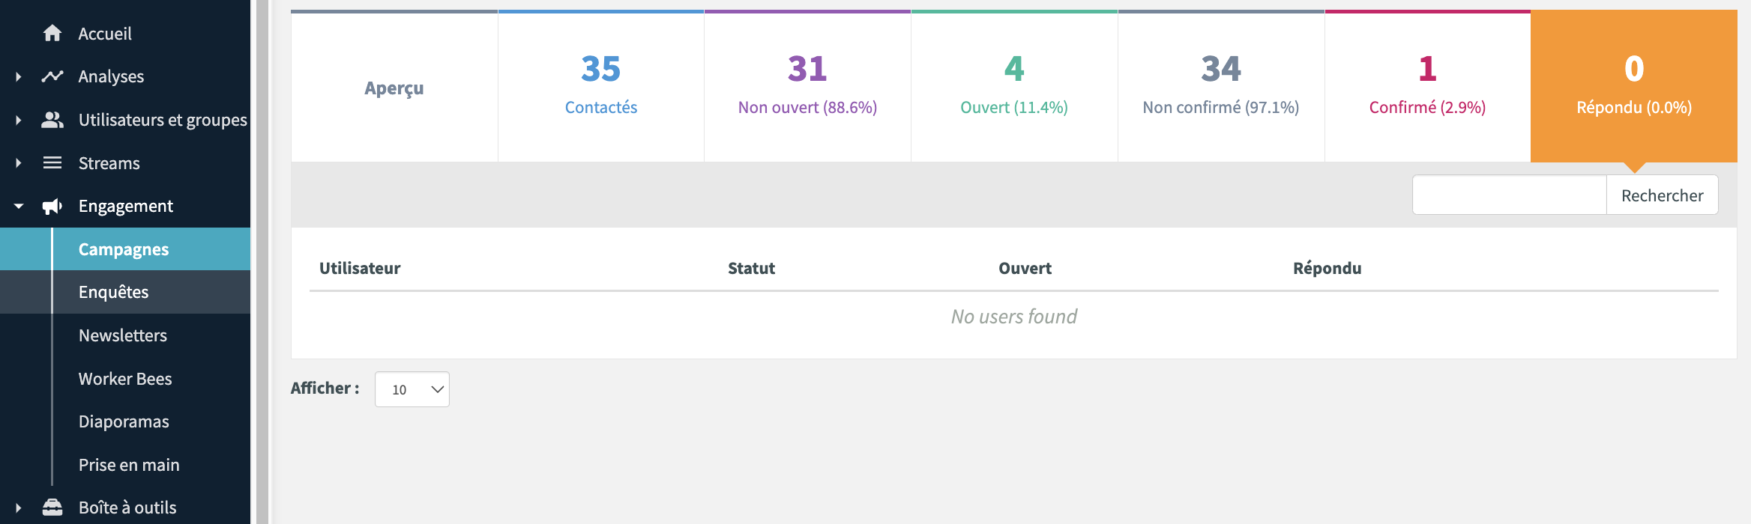Sort by the Utilisateur column header
Image resolution: width=1751 pixels, height=524 pixels.
(360, 268)
